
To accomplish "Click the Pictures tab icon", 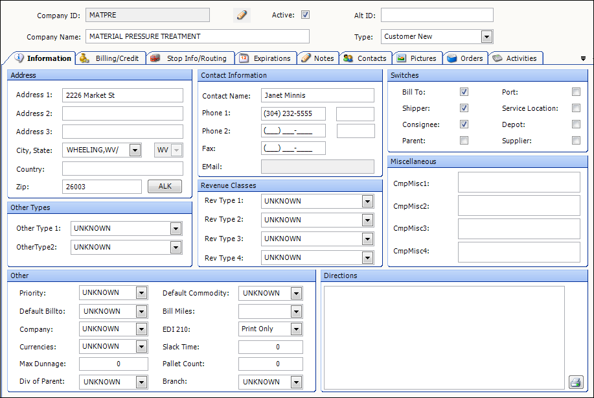I will 402,58.
